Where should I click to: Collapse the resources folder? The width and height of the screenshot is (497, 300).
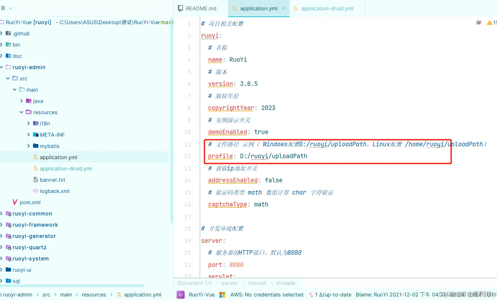[22, 112]
